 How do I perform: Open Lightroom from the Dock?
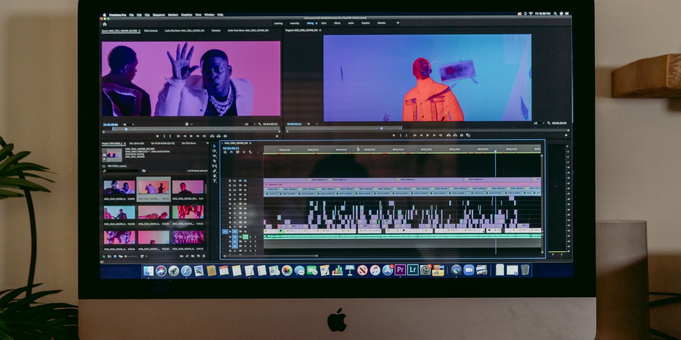[x=413, y=270]
